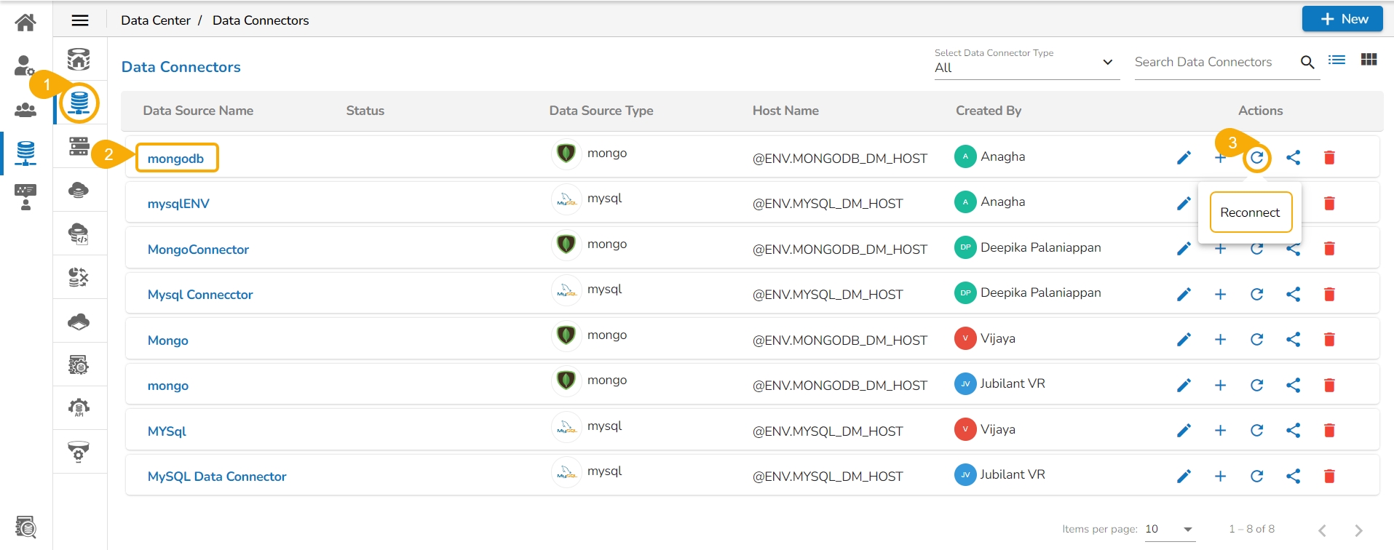
Task: Toggle the hamburger menu
Action: [80, 20]
